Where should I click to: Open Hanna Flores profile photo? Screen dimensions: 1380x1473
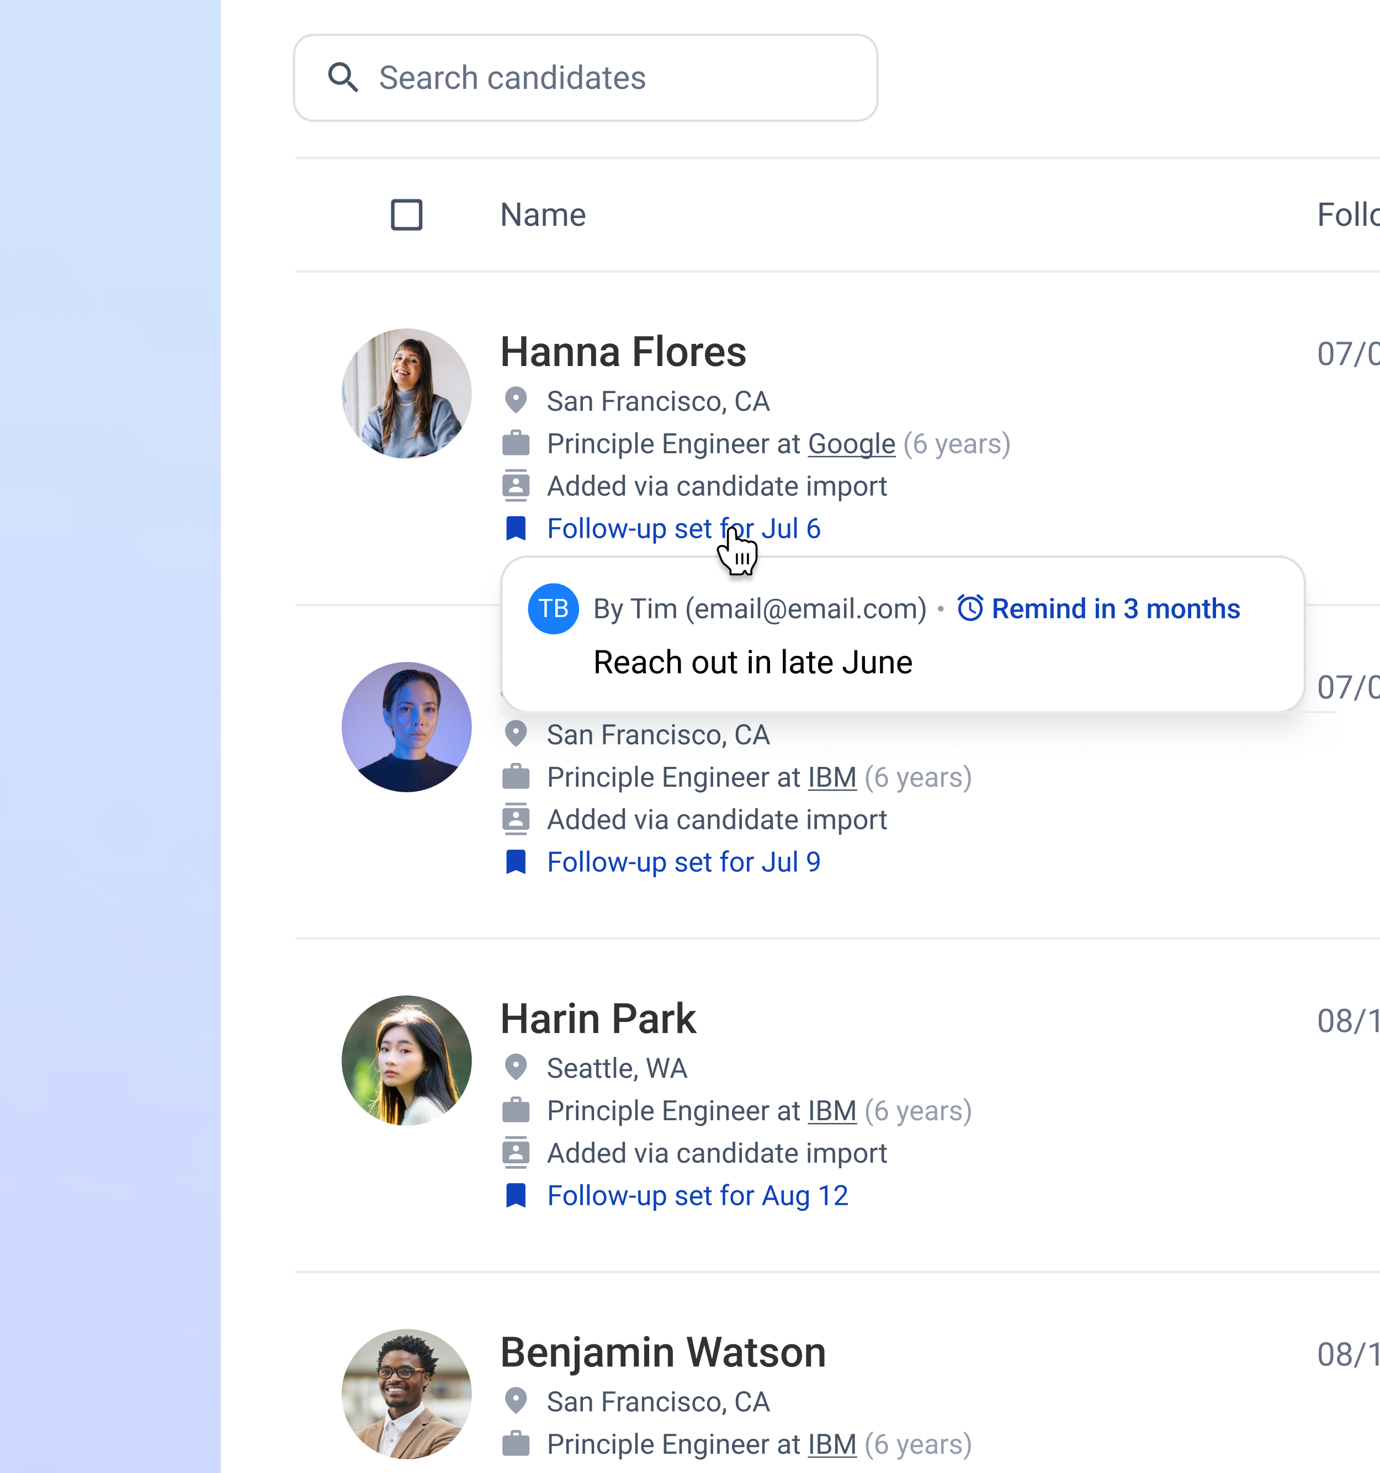coord(406,394)
